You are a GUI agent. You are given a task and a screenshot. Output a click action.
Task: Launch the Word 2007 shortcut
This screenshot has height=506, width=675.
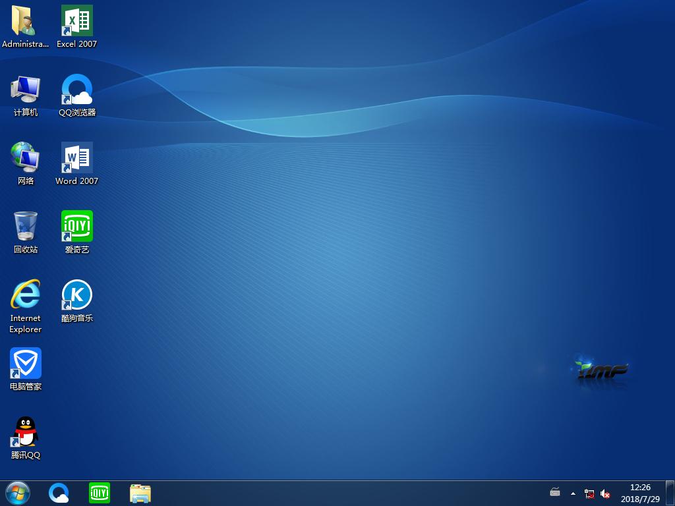(76, 163)
